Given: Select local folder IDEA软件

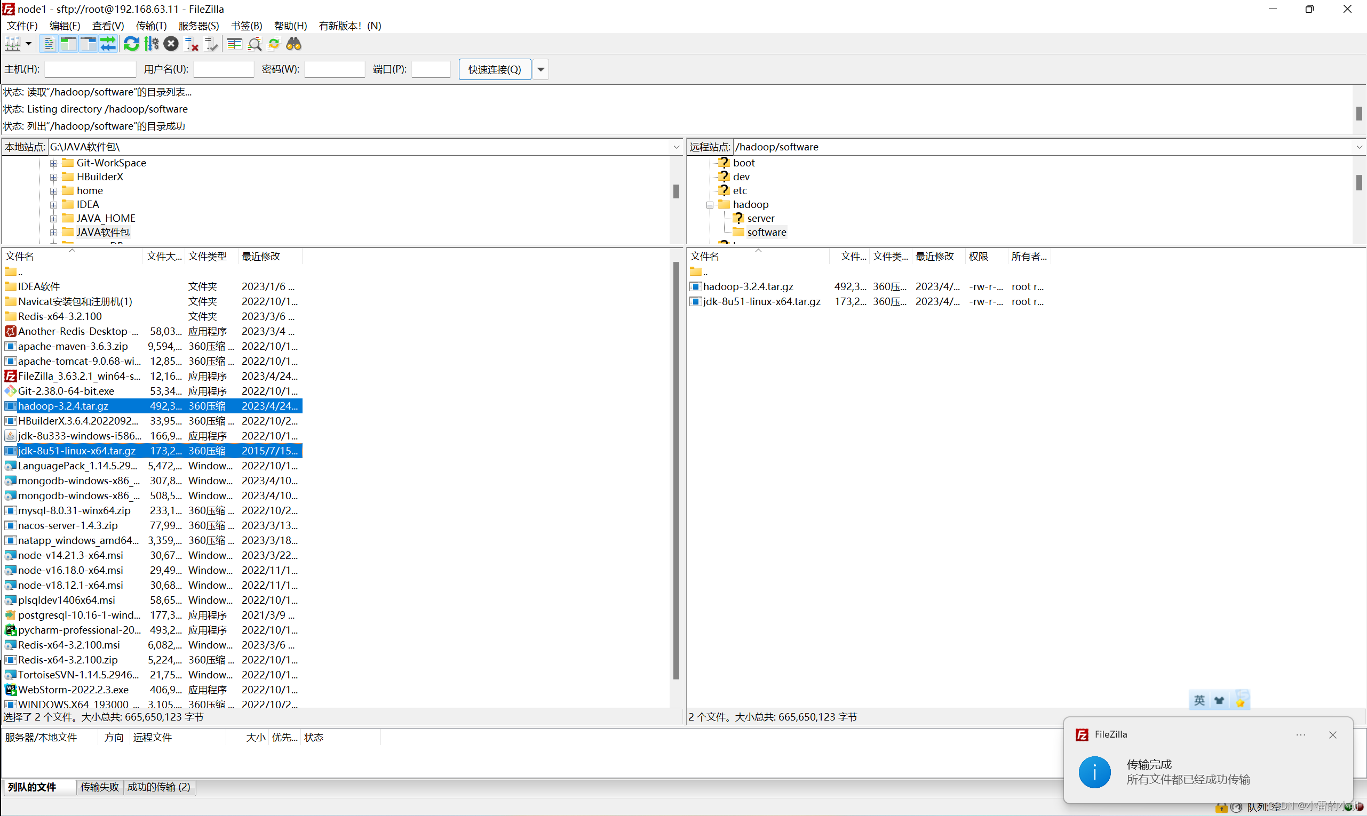Looking at the screenshot, I should point(153,286).
